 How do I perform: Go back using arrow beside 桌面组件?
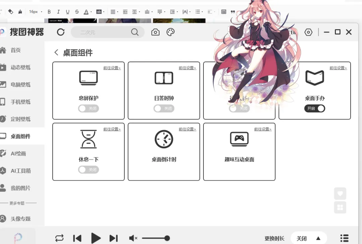pyautogui.click(x=56, y=52)
